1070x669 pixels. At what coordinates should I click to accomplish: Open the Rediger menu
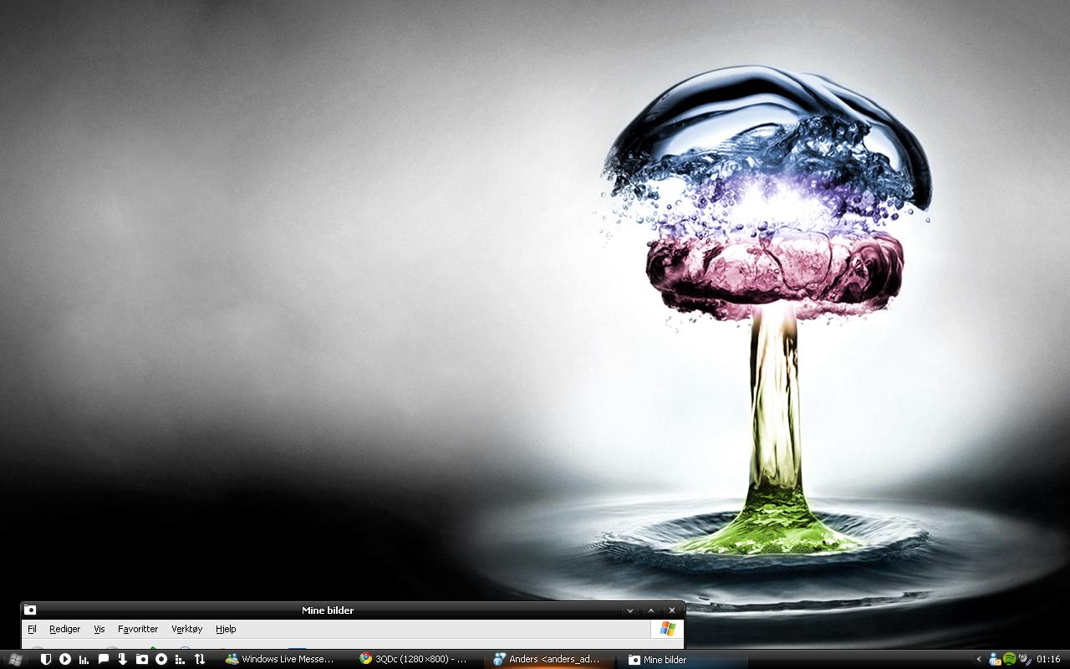click(64, 629)
